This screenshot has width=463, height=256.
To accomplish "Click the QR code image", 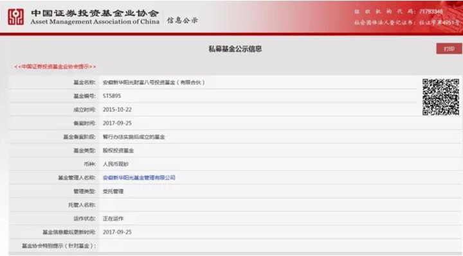I will tap(440, 97).
